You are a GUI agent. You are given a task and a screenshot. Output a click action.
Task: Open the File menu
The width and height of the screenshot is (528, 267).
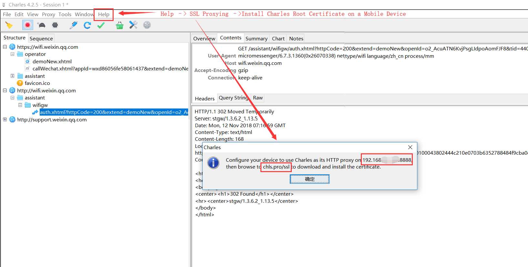7,14
